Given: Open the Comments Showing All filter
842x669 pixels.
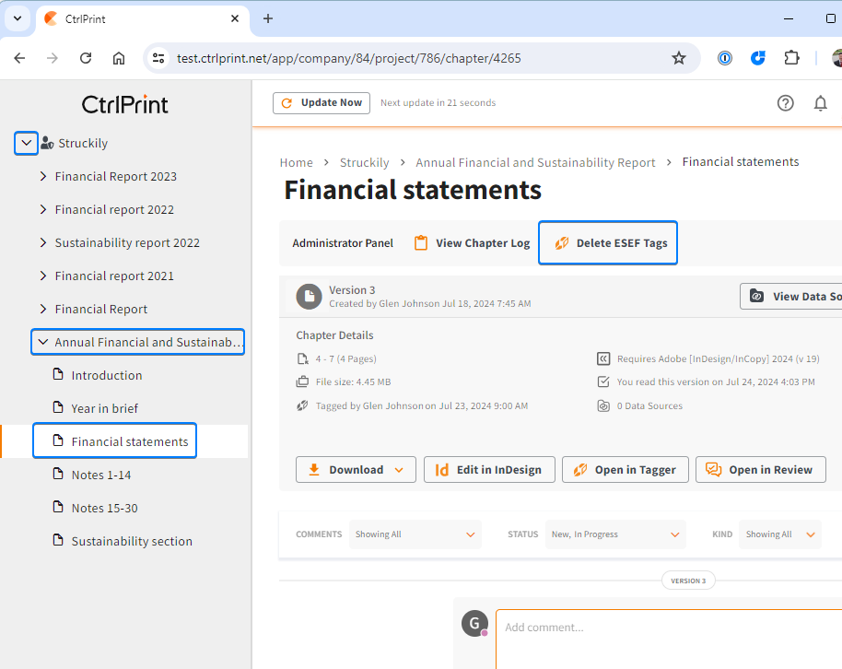Looking at the screenshot, I should point(415,534).
